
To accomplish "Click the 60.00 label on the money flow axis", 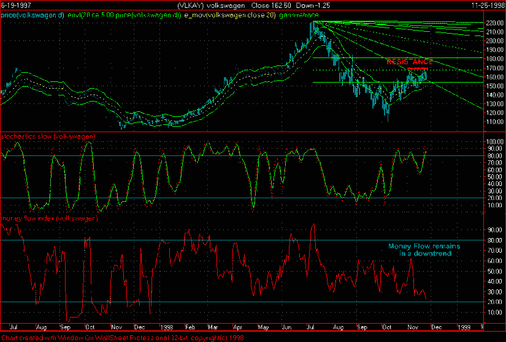I will tap(496, 261).
